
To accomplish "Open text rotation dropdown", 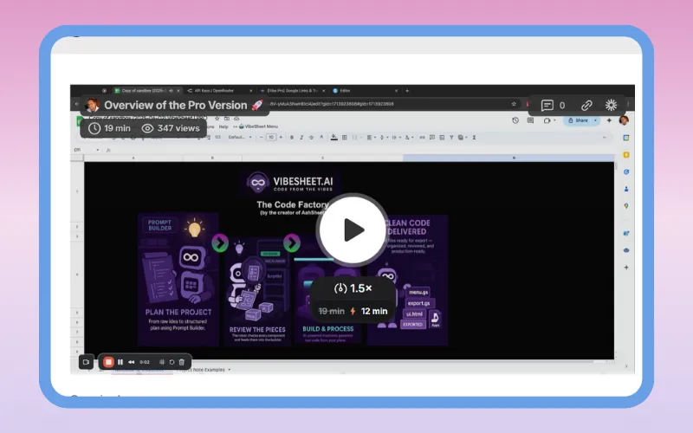I will [408, 138].
